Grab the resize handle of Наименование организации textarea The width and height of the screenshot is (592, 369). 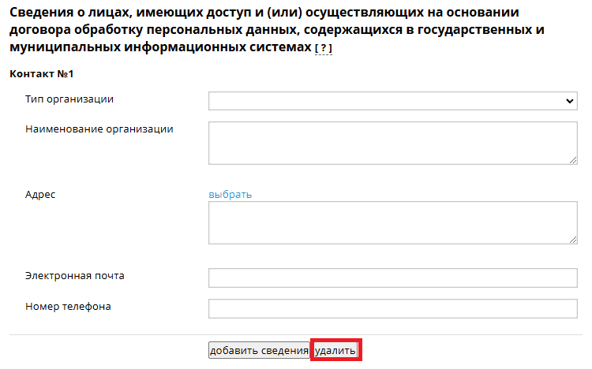[573, 159]
